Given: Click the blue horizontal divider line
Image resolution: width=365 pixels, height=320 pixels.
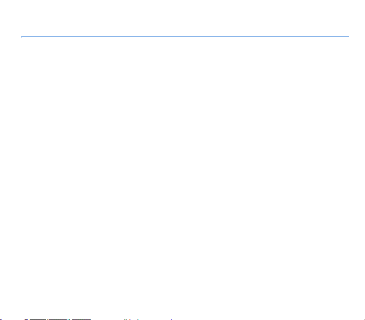Looking at the screenshot, I should (x=185, y=37).
